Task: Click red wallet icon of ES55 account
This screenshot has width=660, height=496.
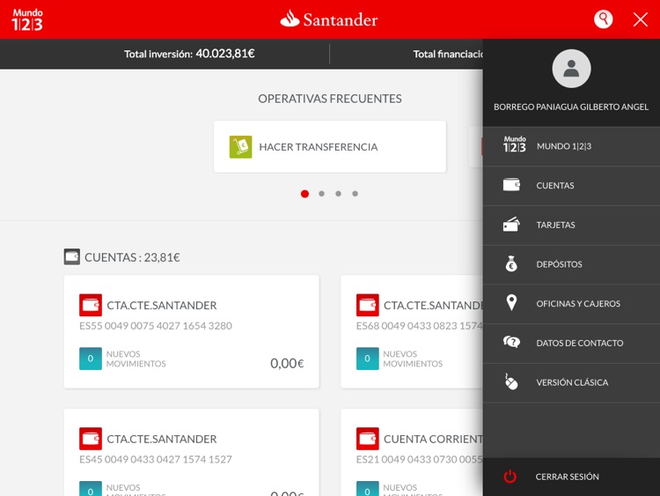Action: [91, 305]
